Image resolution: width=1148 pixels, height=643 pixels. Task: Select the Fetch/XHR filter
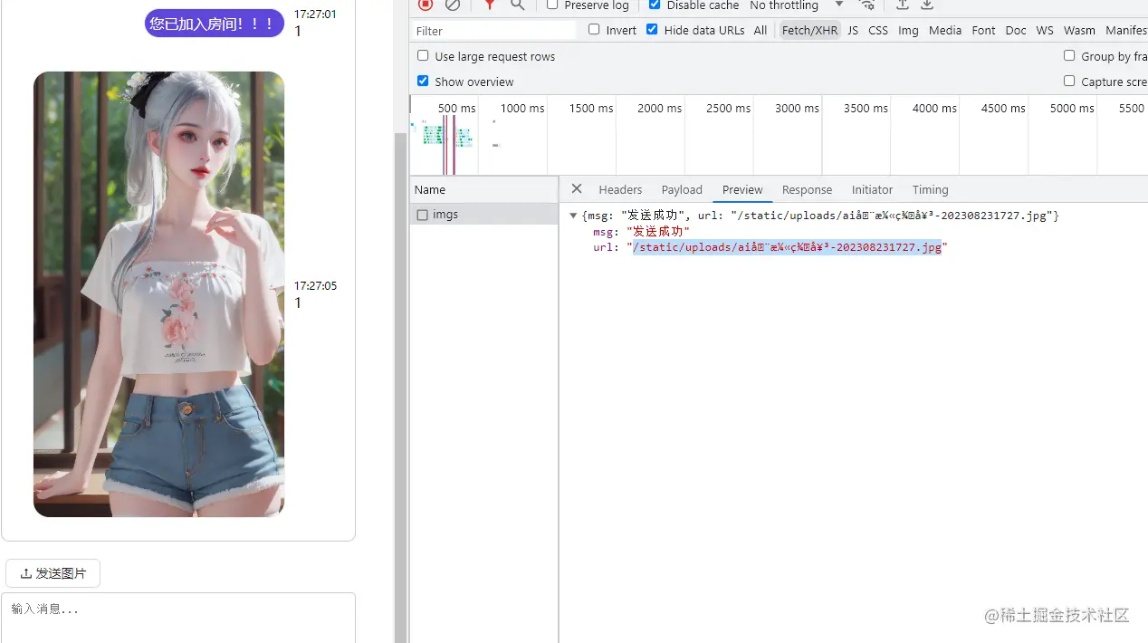(809, 31)
